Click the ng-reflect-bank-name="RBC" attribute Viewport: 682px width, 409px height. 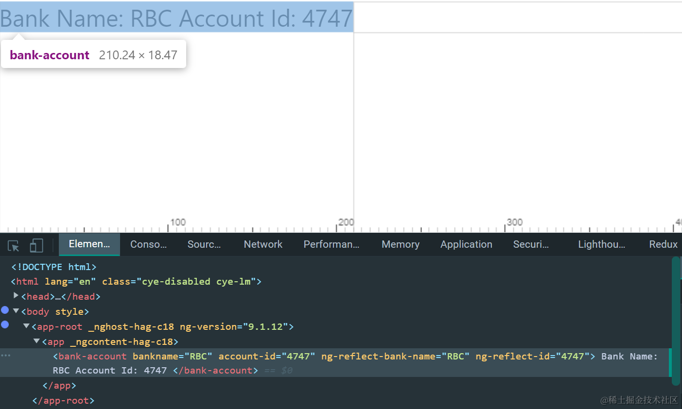395,356
